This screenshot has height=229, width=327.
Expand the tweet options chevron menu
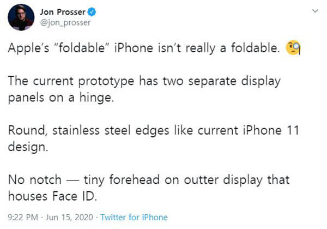[315, 11]
